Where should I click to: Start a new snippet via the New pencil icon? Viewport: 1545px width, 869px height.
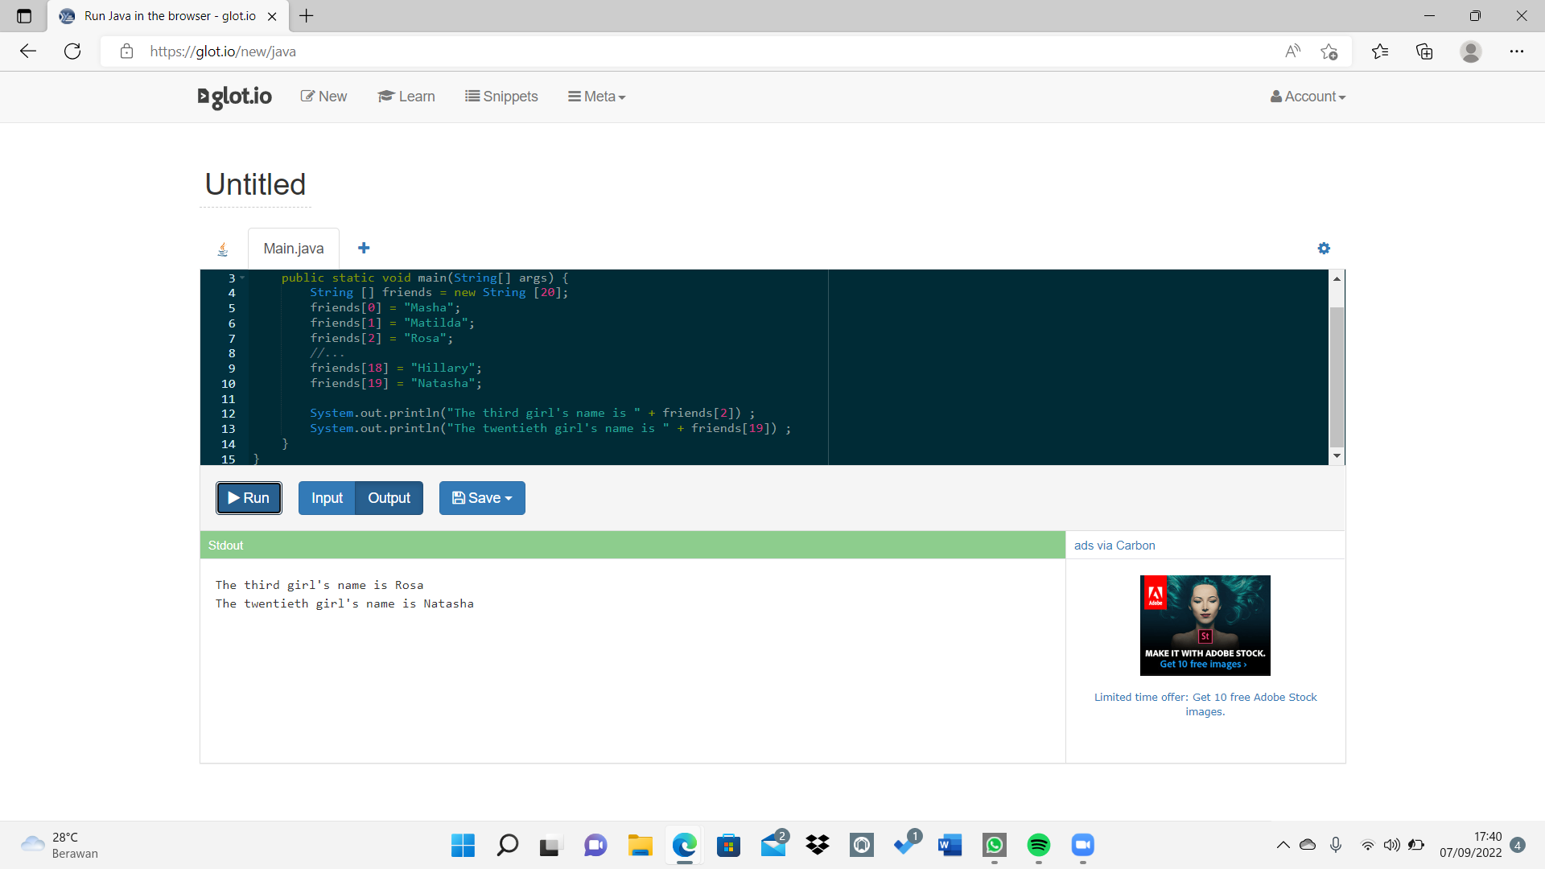click(x=323, y=96)
